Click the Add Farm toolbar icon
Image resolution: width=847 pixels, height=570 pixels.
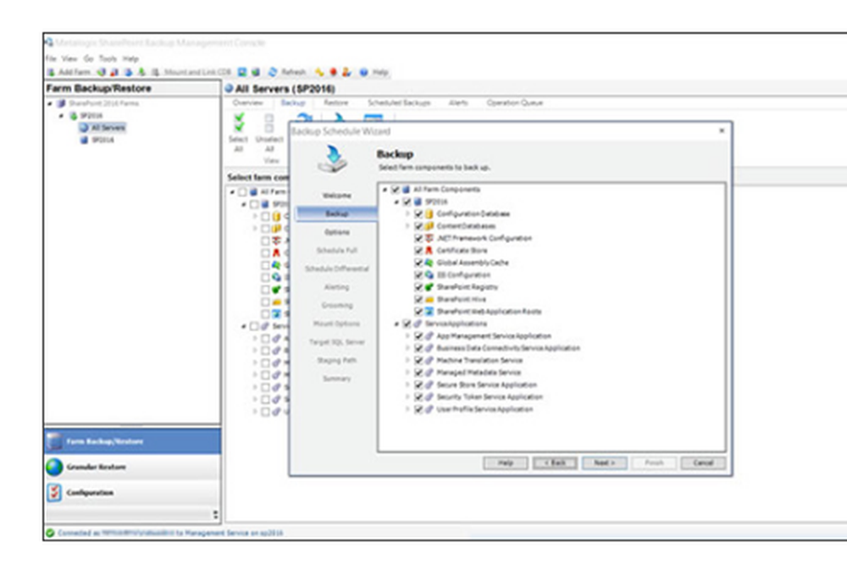[52, 72]
